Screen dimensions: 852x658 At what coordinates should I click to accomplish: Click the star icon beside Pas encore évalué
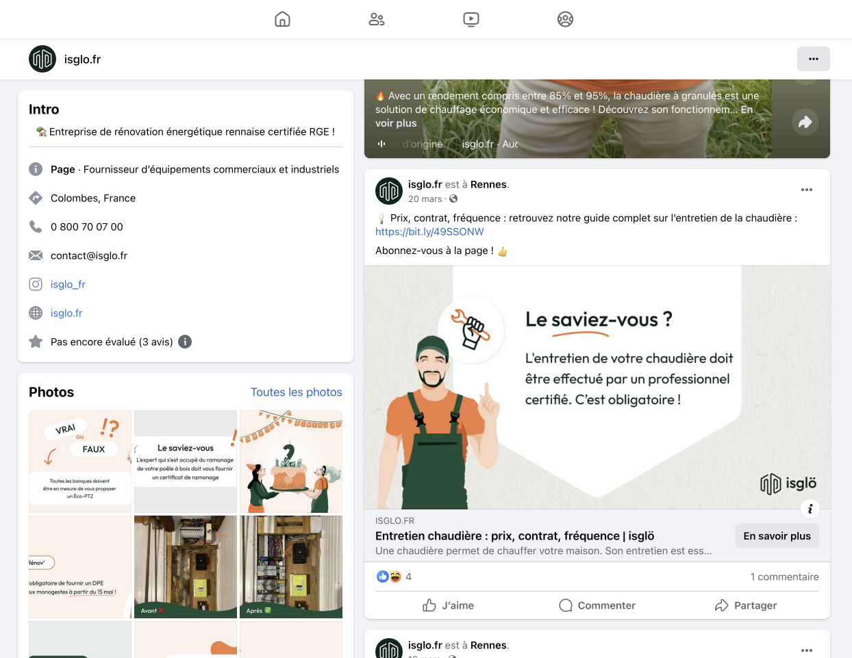tap(36, 342)
